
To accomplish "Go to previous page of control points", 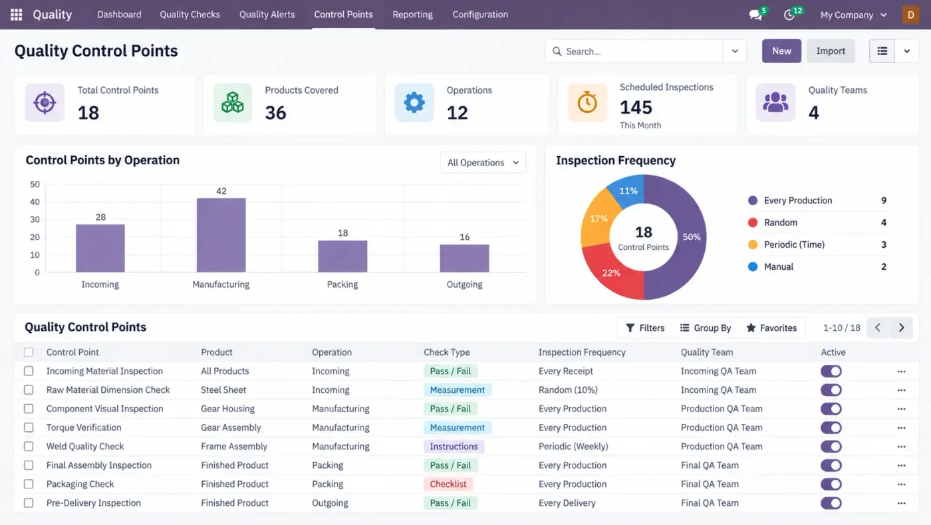I will (x=878, y=328).
